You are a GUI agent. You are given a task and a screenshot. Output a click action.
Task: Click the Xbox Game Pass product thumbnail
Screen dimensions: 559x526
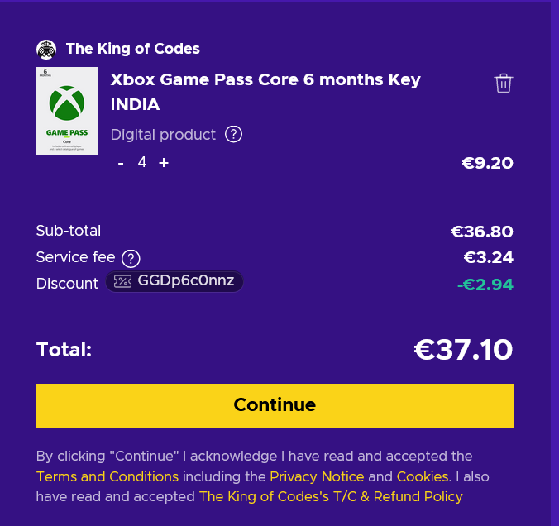[67, 111]
